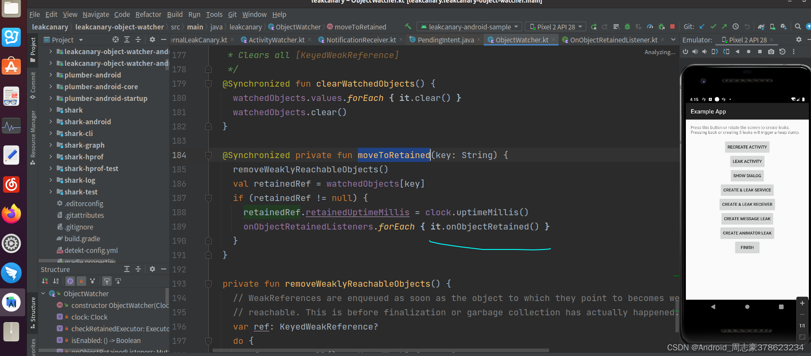The height and width of the screenshot is (356, 811).
Task: Click Git commit green checkmark
Action: click(713, 26)
